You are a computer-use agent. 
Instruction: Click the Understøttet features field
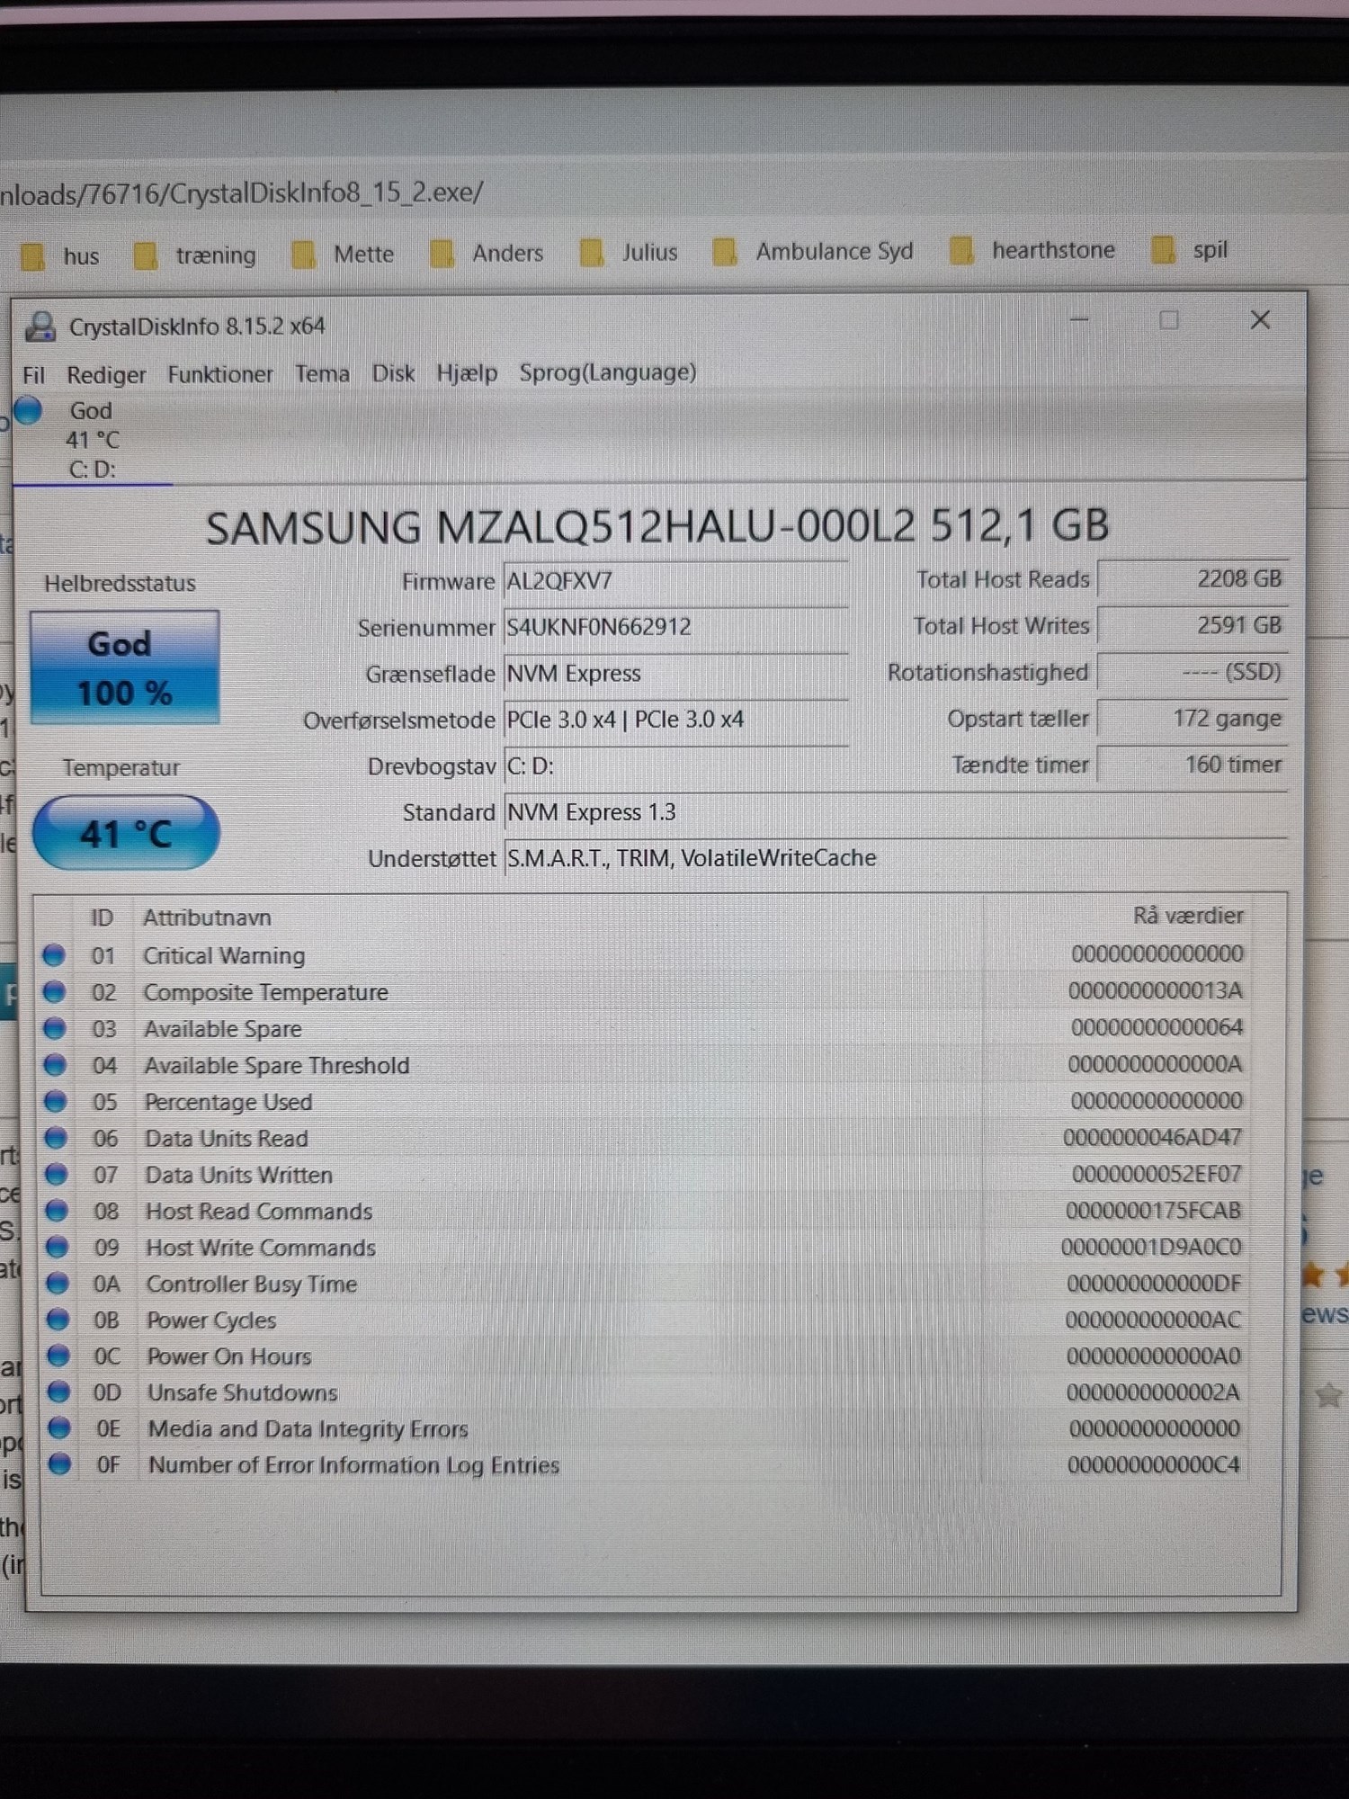pyautogui.click(x=896, y=858)
